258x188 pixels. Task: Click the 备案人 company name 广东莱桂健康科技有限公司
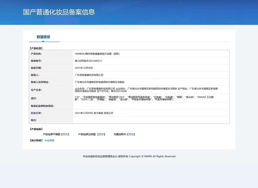(x=89, y=75)
